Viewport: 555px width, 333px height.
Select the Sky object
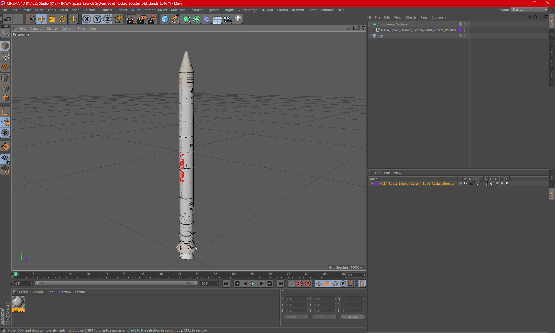coord(380,36)
